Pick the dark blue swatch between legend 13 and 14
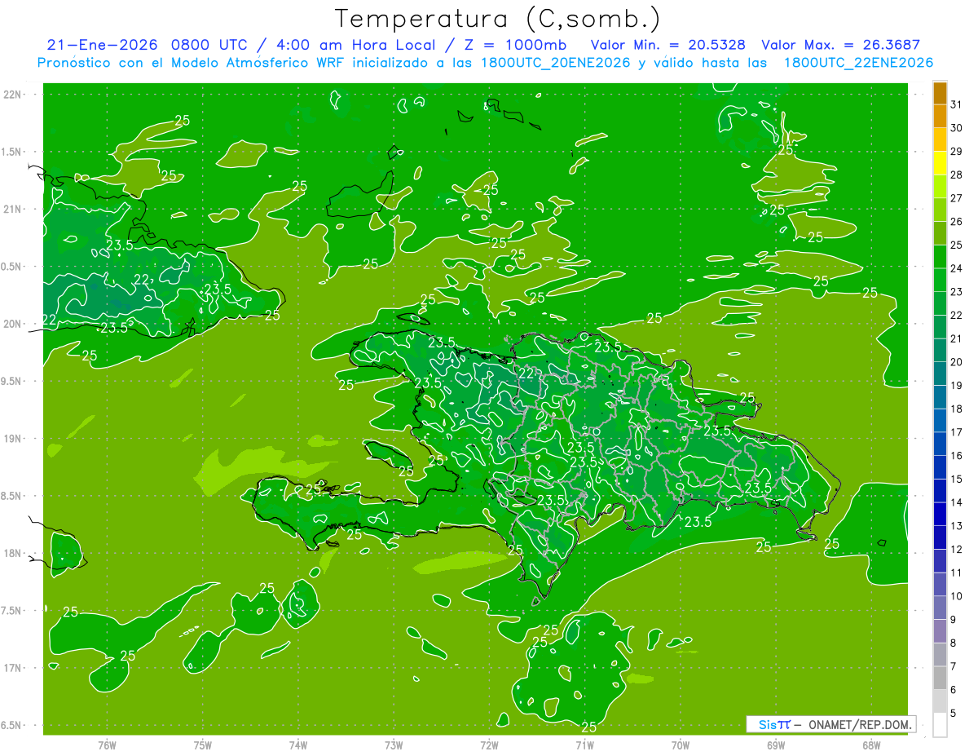Viewport: 978px width, 756px height. click(940, 515)
